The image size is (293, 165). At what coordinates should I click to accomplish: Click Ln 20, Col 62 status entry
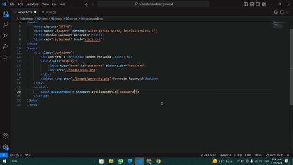pyautogui.click(x=208, y=155)
